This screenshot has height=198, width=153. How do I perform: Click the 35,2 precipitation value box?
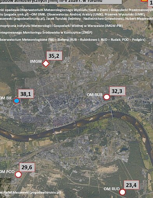(54, 56)
